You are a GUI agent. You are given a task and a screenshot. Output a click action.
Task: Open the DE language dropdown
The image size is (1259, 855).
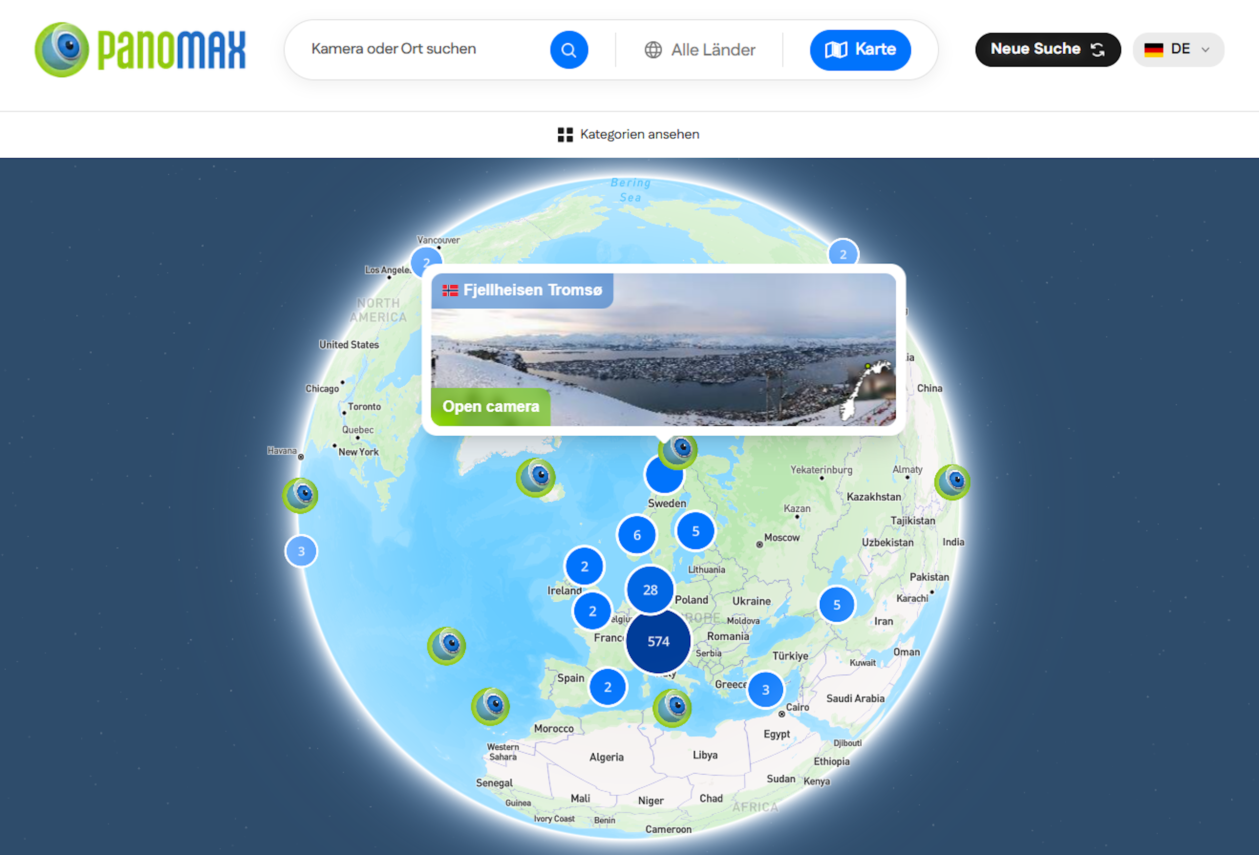[x=1178, y=50]
